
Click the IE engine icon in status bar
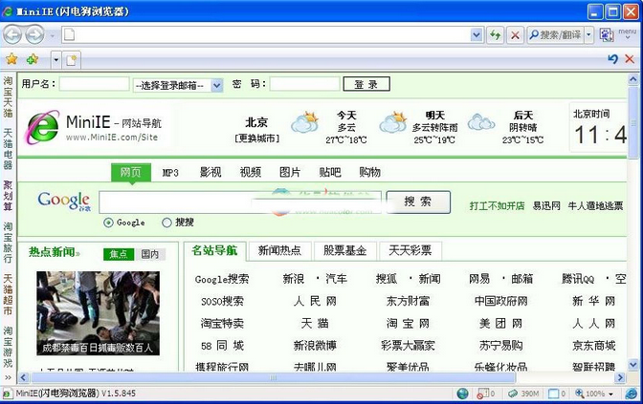632,393
